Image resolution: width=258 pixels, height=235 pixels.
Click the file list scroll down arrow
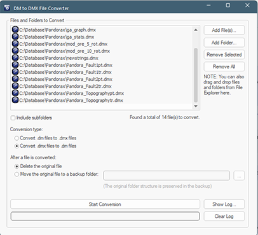[196, 106]
